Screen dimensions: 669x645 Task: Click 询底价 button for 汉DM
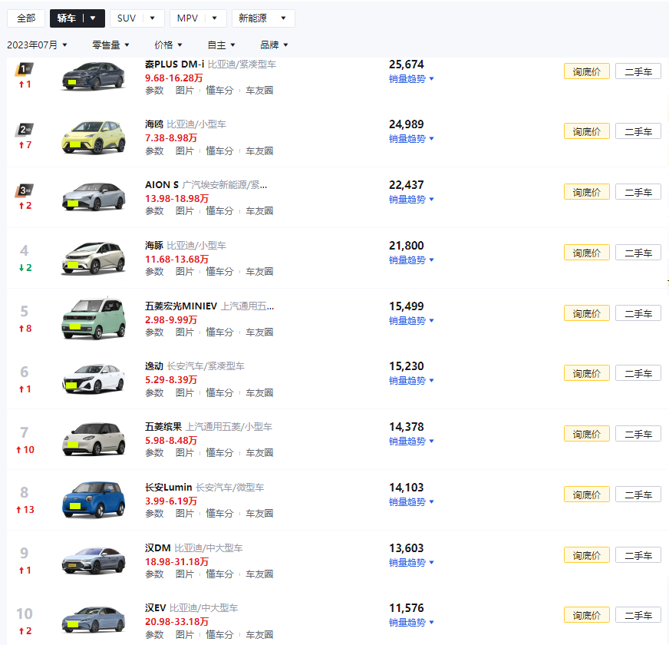587,555
